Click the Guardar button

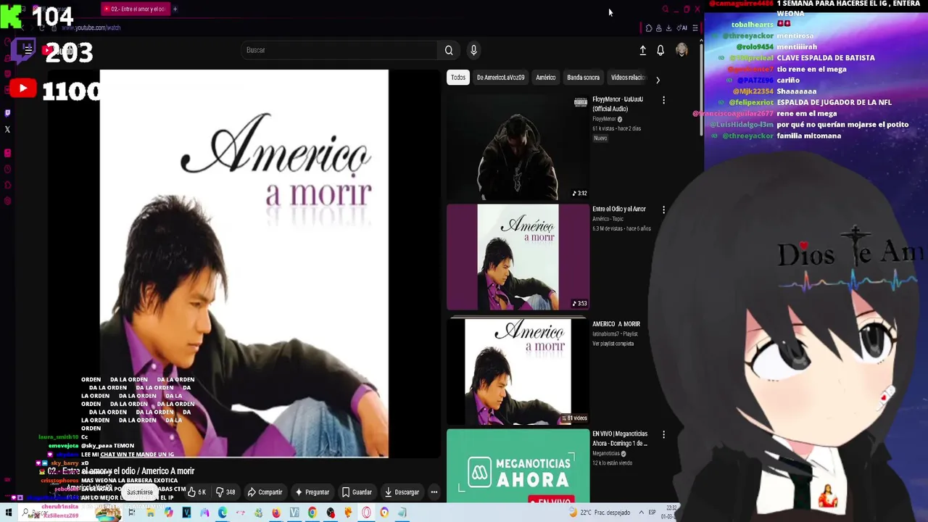click(x=357, y=492)
